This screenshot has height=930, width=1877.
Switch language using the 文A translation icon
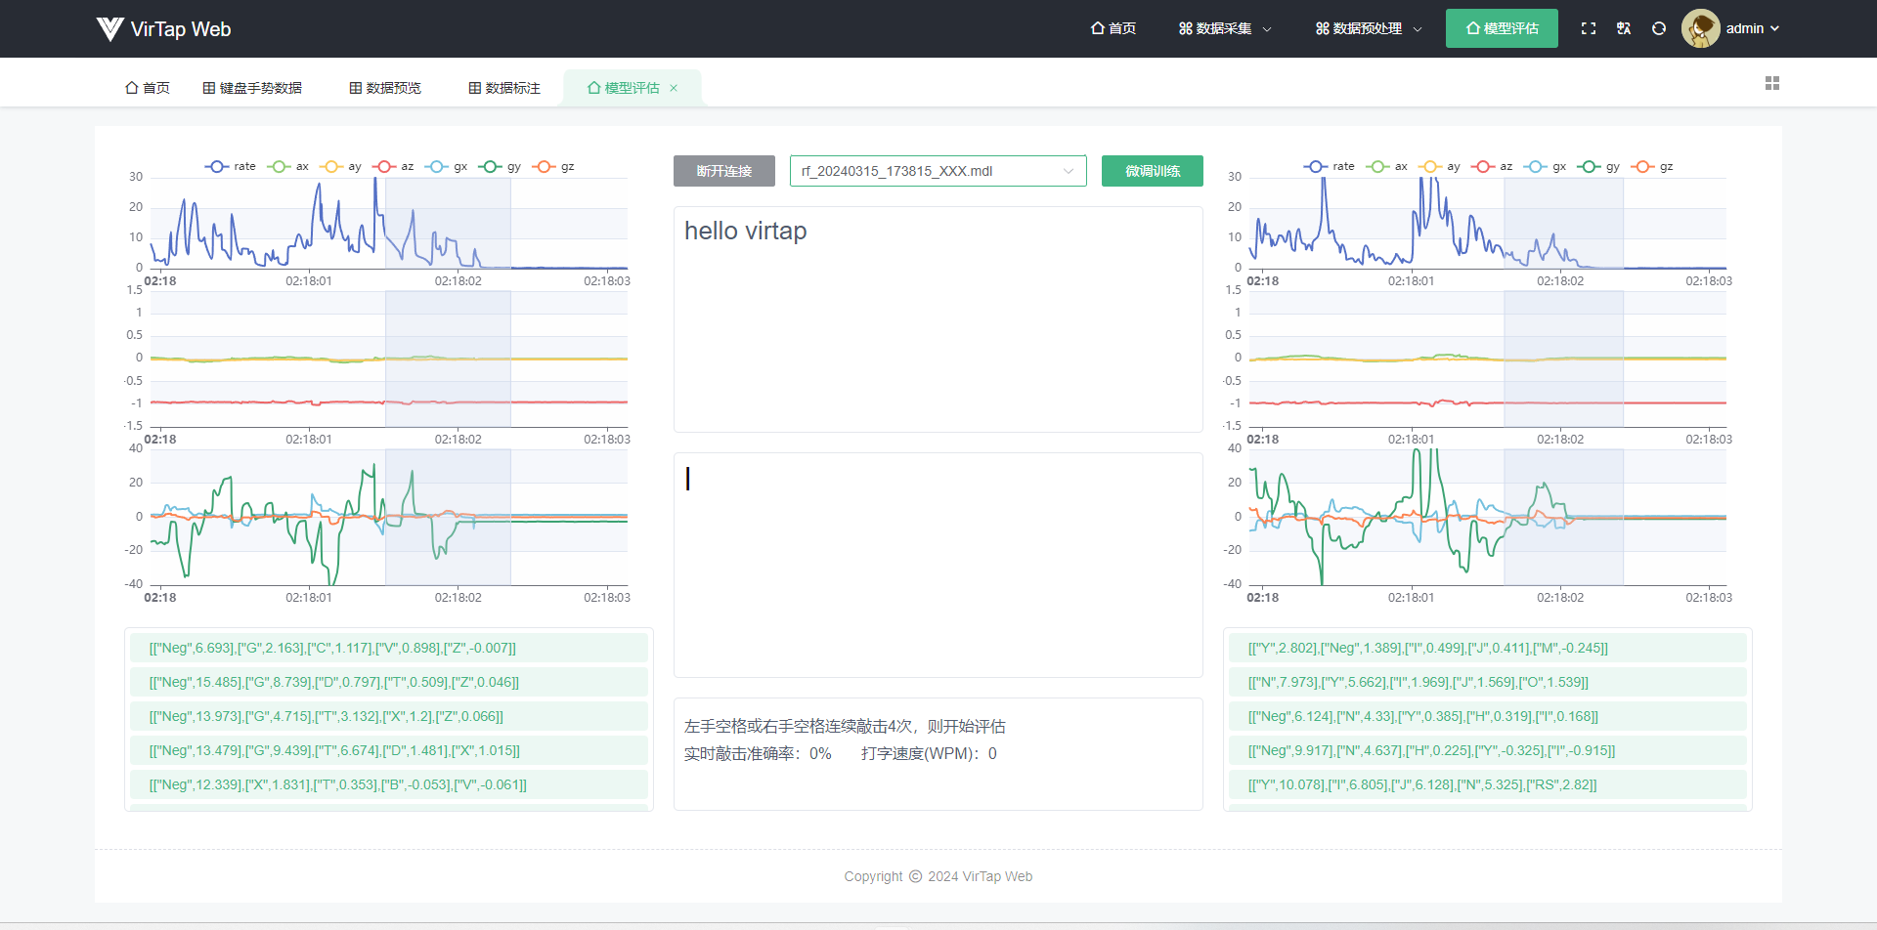(1623, 28)
